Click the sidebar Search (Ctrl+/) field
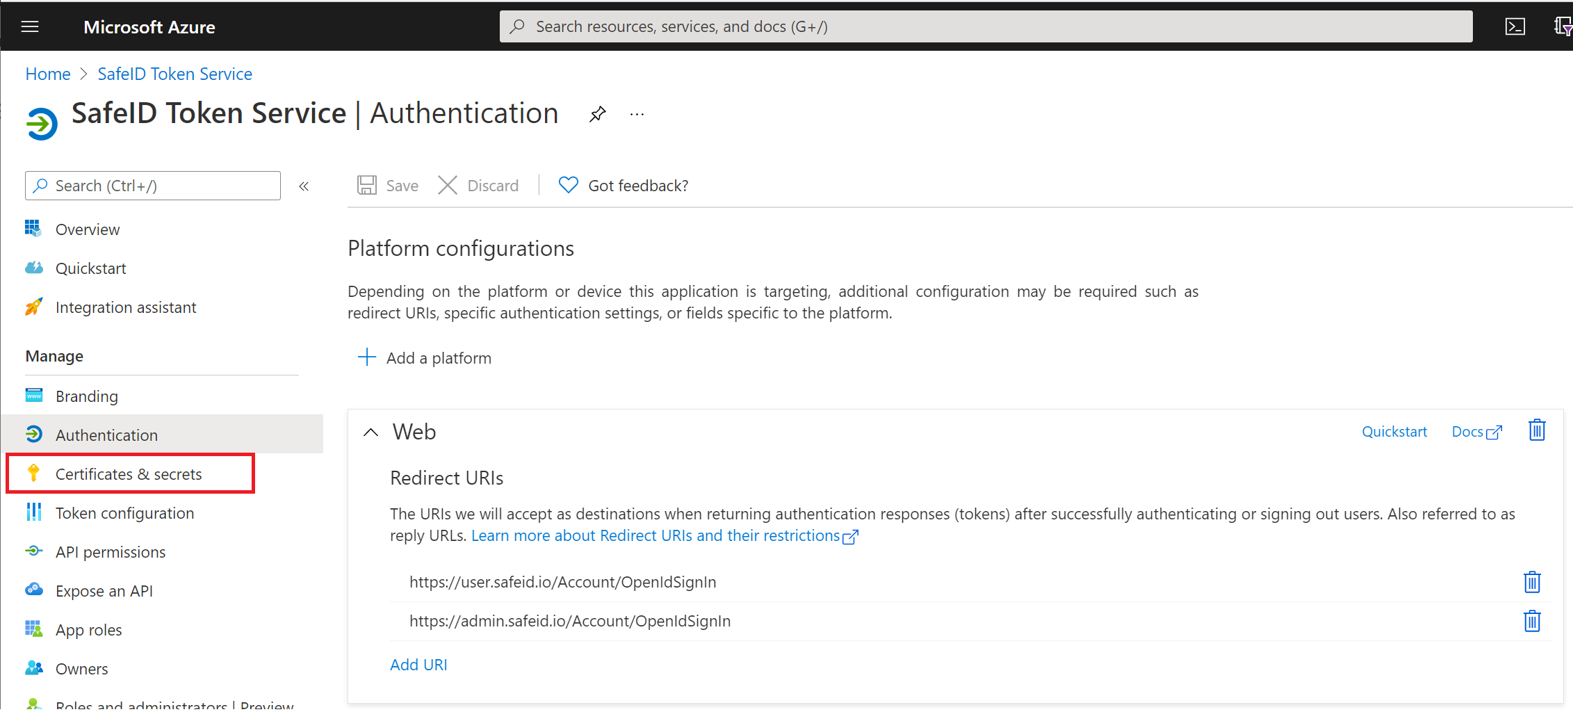This screenshot has height=712, width=1573. tap(153, 186)
